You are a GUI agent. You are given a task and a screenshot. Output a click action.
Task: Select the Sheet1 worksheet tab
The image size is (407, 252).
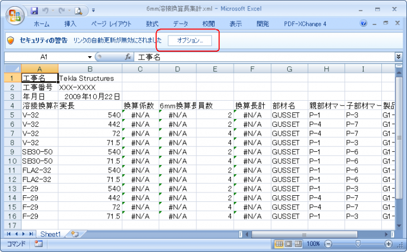(x=50, y=234)
